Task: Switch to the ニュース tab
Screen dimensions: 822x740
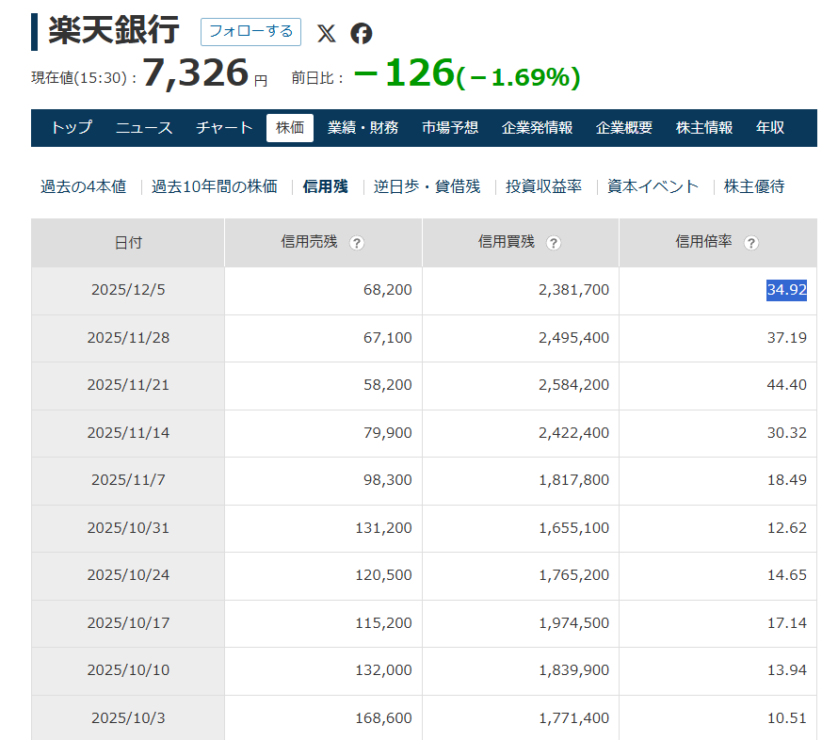Action: (144, 128)
